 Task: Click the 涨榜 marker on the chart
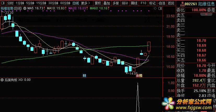pyautogui.click(x=139, y=76)
